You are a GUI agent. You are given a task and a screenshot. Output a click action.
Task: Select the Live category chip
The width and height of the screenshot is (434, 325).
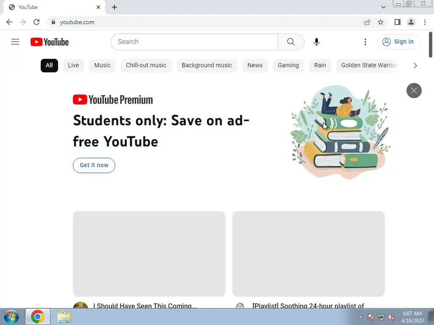point(73,66)
